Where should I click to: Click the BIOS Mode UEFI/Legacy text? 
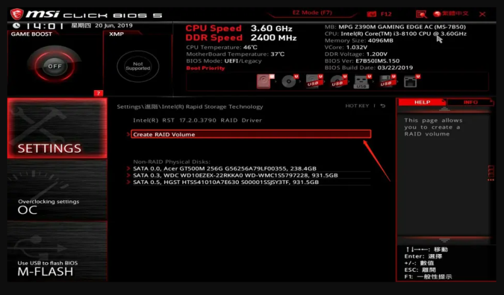tap(224, 61)
